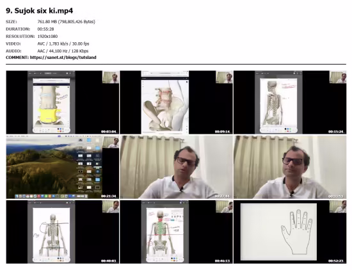Select the AVC / 1,783 kb/s video value

tap(63, 44)
